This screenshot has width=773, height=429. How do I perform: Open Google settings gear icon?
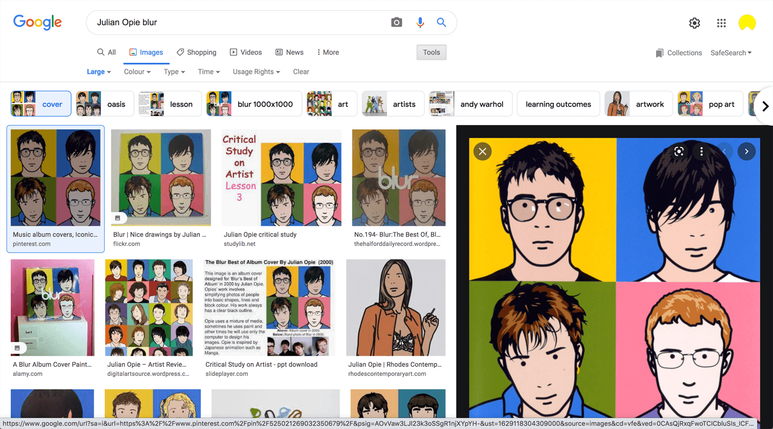click(695, 23)
